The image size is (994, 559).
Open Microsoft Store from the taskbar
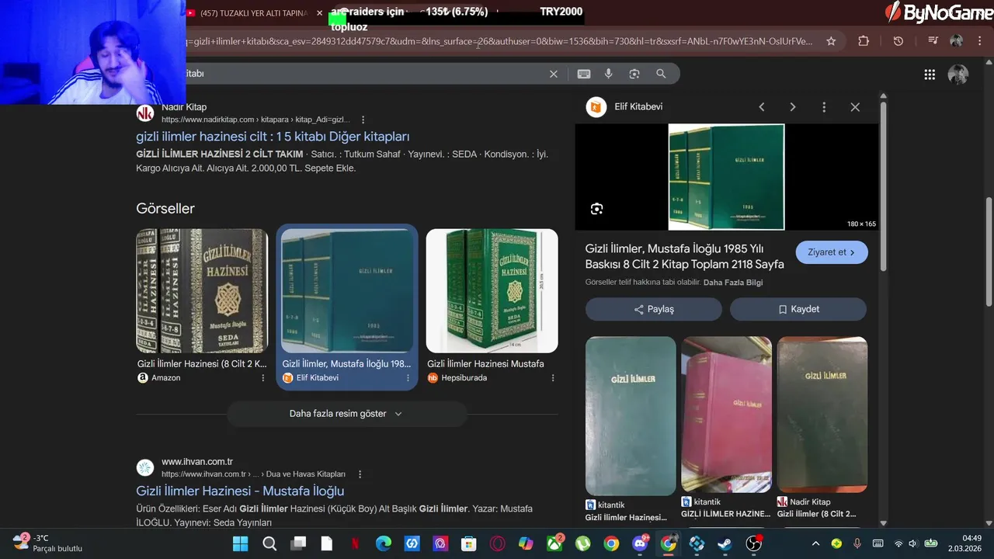click(x=469, y=543)
